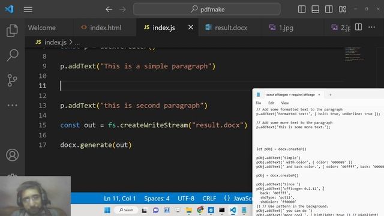384x216 pixels.
Task: Open the Source Control view
Action: 12,80
